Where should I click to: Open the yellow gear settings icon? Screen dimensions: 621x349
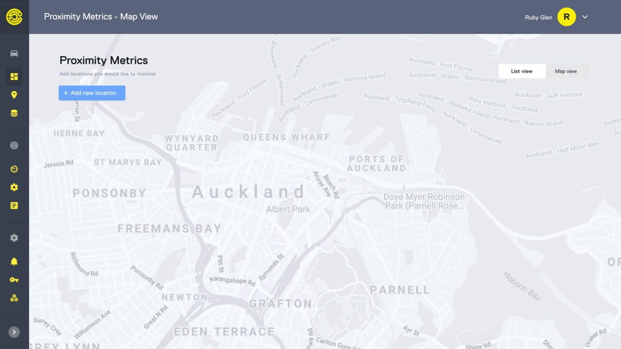click(14, 187)
